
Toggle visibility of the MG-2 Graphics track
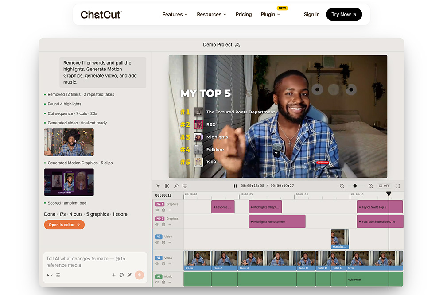coord(157,225)
